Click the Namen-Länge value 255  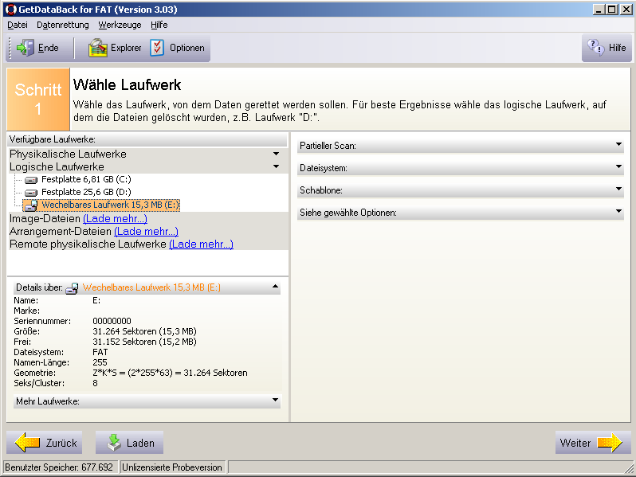point(100,362)
